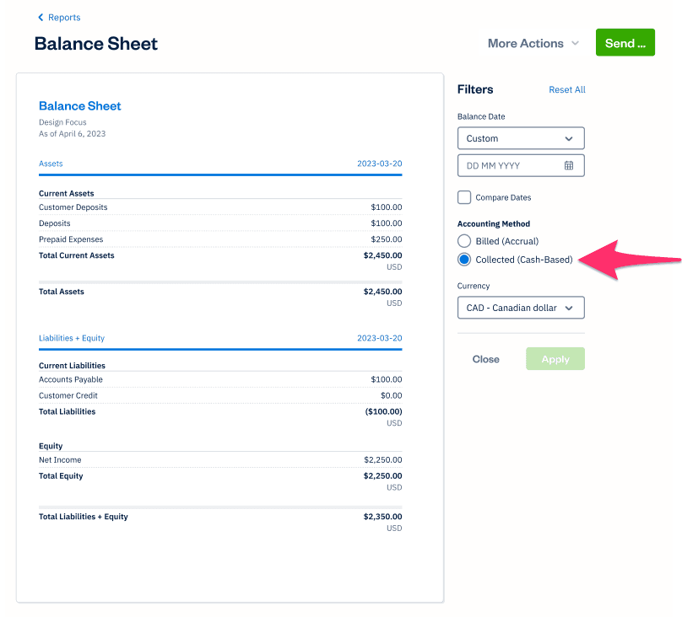Screen dimensions: 682x617
Task: Click Reset All filters link
Action: coord(566,90)
